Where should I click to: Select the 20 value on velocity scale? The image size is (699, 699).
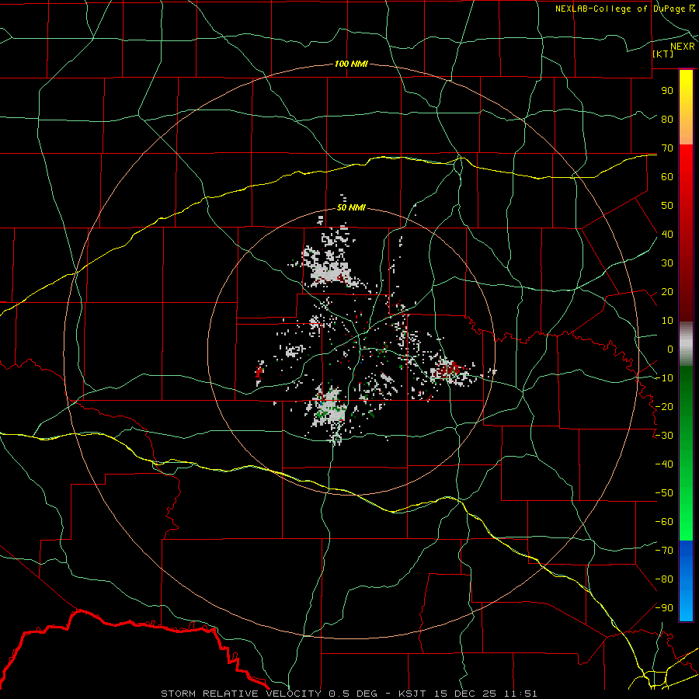(x=667, y=291)
